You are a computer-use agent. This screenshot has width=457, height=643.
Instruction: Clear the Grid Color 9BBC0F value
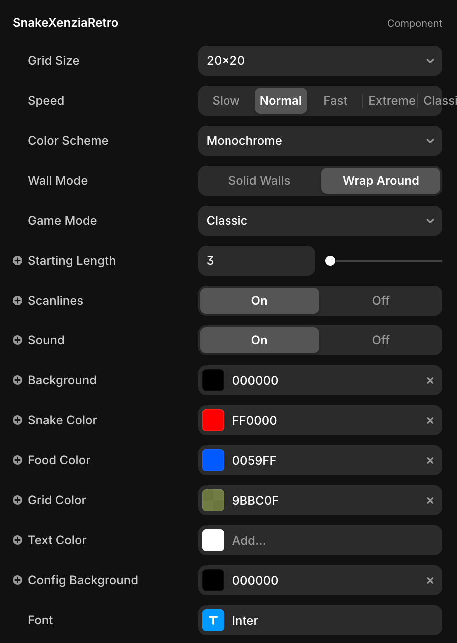pyautogui.click(x=430, y=500)
